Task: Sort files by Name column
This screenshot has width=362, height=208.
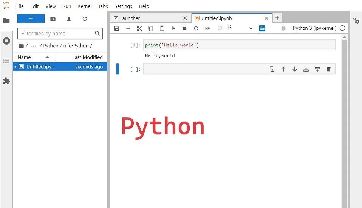Action: (x=34, y=57)
